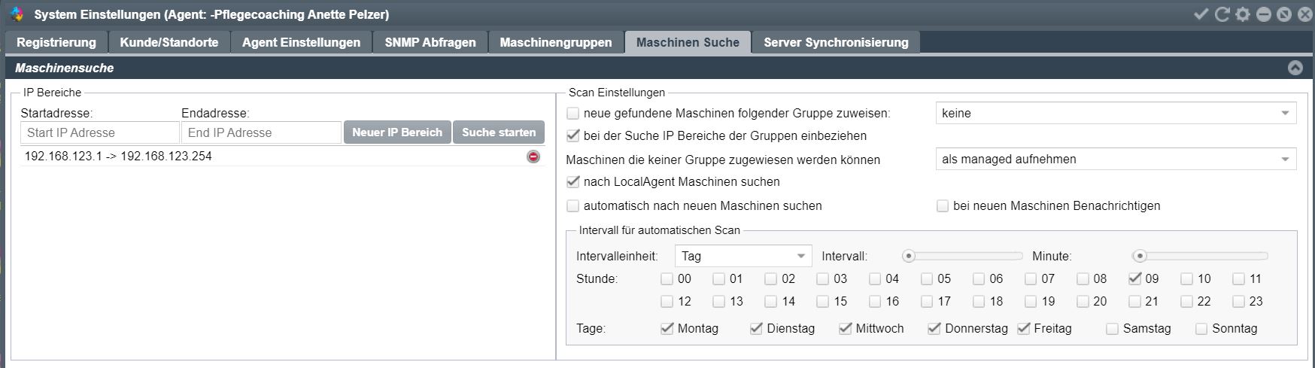Screen dimensions: 1315x368
Task: Click the refresh icon in title bar
Action: click(x=1222, y=14)
